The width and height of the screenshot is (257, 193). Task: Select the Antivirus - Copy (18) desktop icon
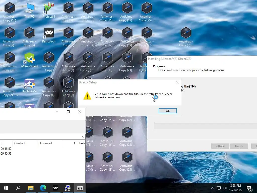pos(107,162)
